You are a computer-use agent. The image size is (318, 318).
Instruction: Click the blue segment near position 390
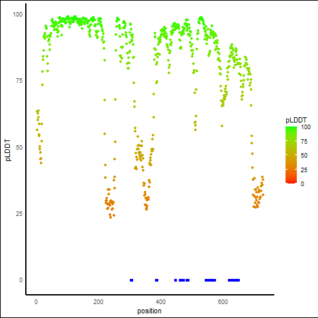pyautogui.click(x=156, y=280)
